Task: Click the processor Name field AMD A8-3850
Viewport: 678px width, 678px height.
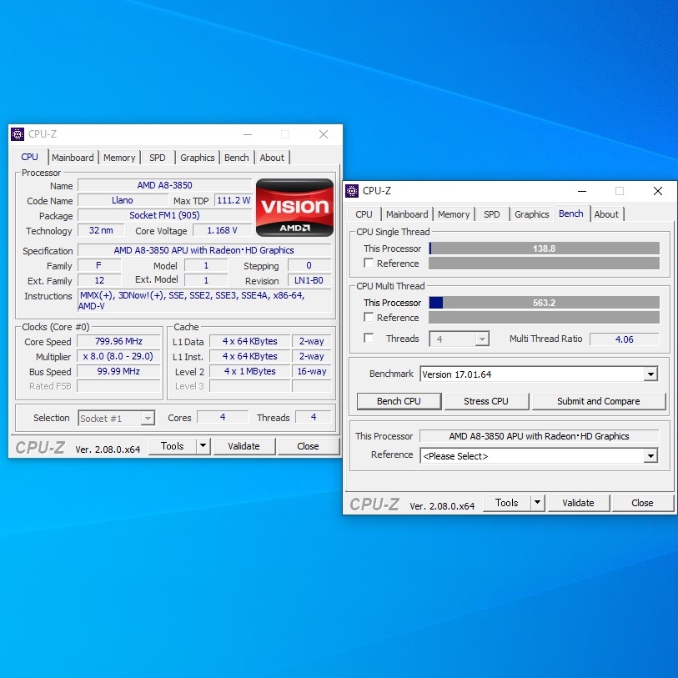Action: pos(165,185)
